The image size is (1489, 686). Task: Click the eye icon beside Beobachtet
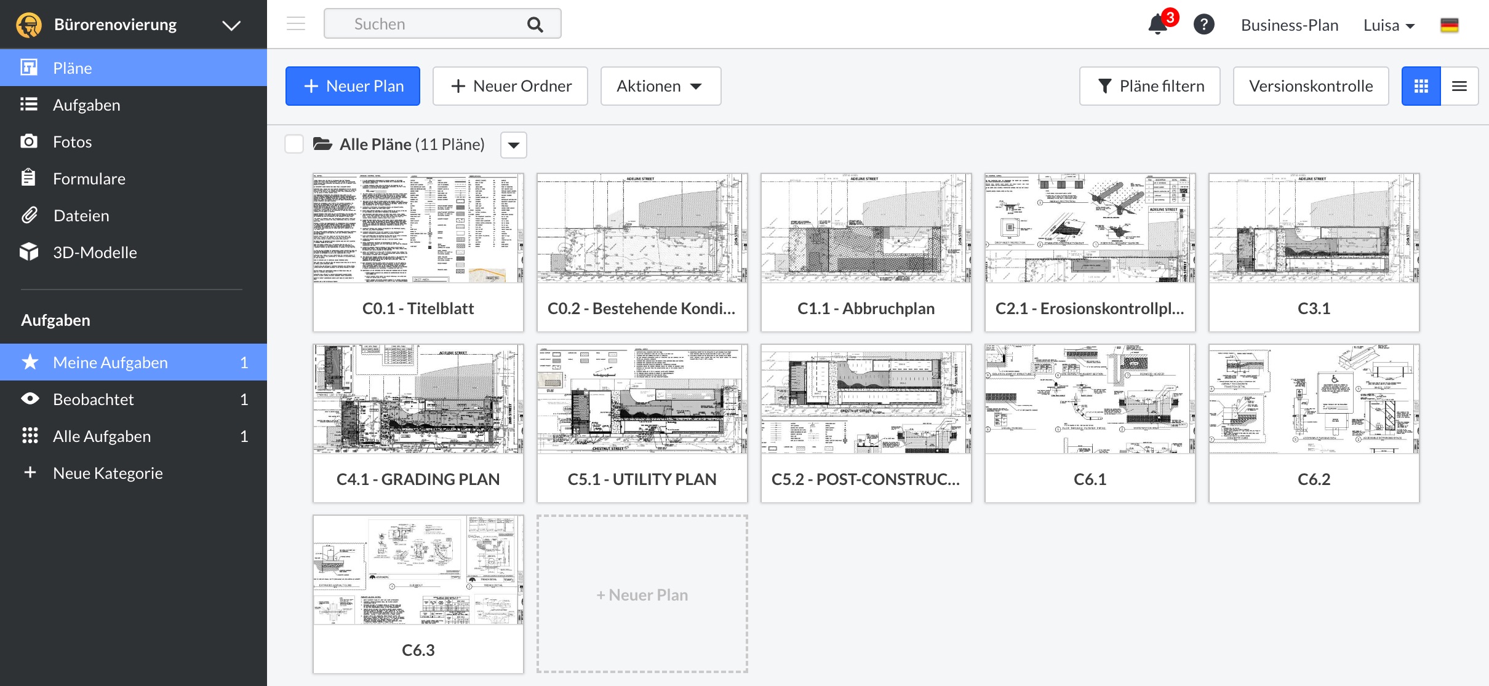[x=30, y=399]
